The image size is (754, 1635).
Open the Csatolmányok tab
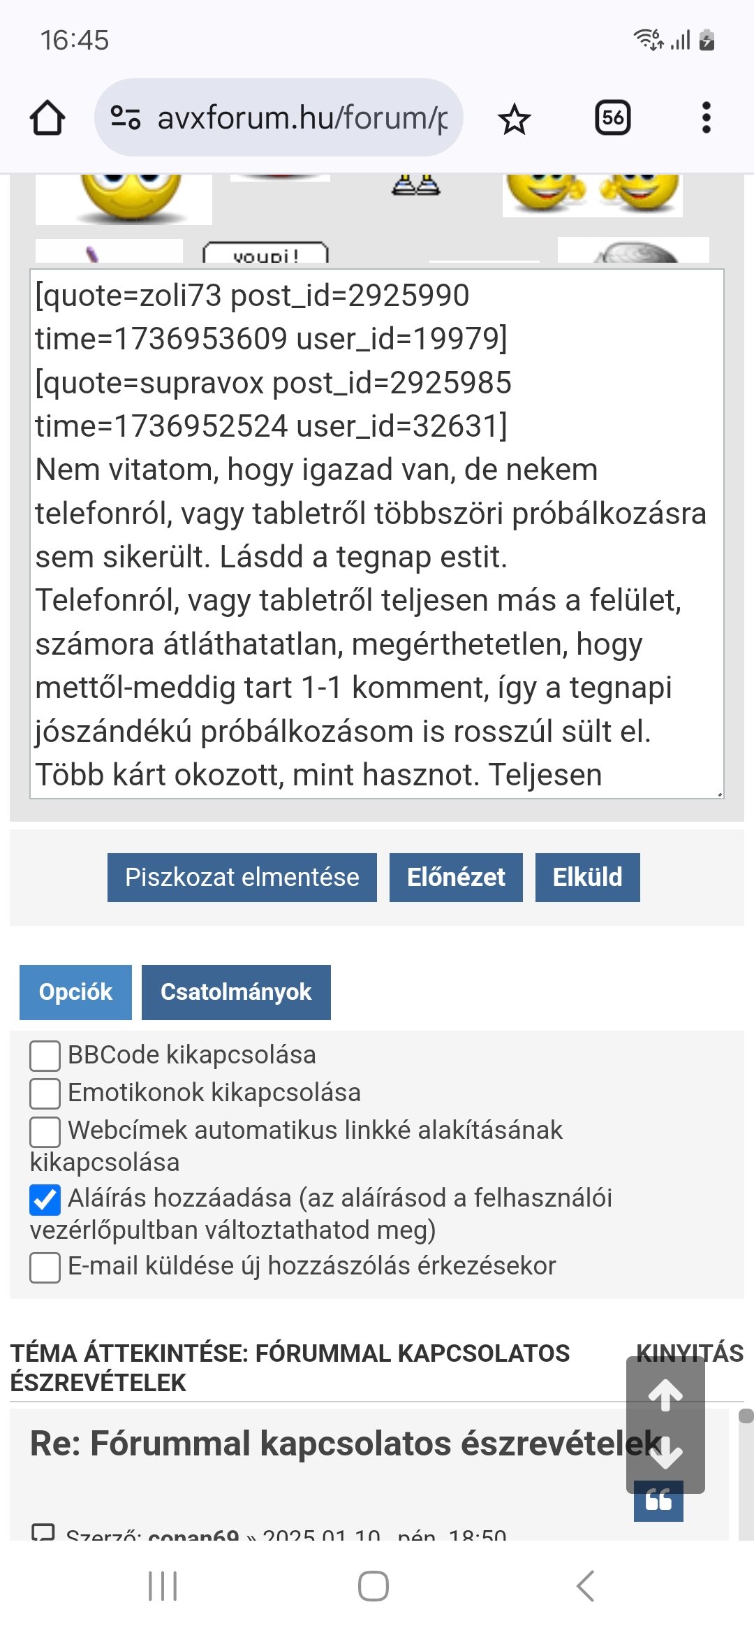pyautogui.click(x=236, y=992)
